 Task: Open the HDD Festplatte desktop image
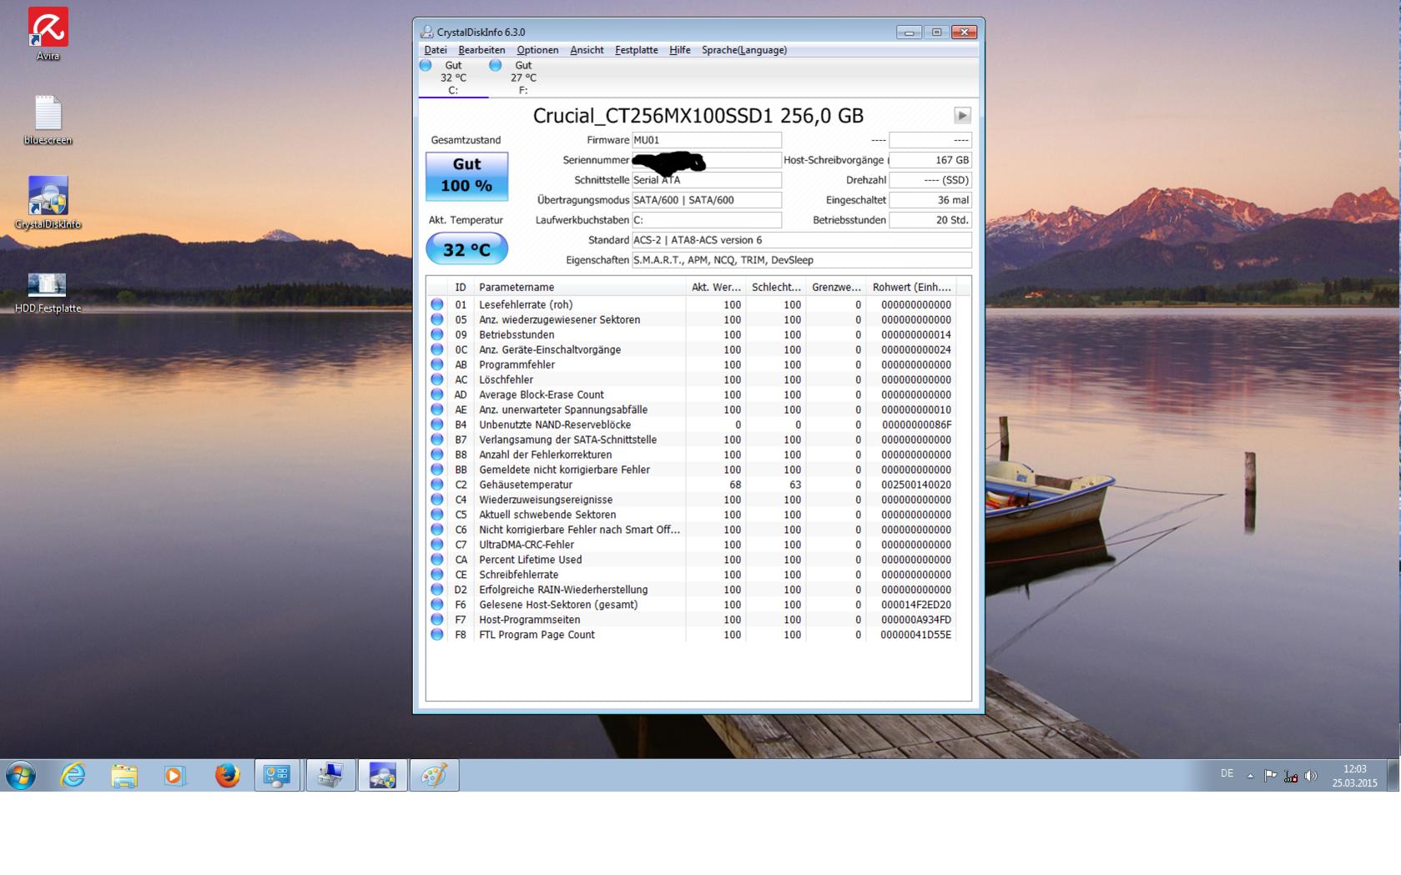coord(48,293)
